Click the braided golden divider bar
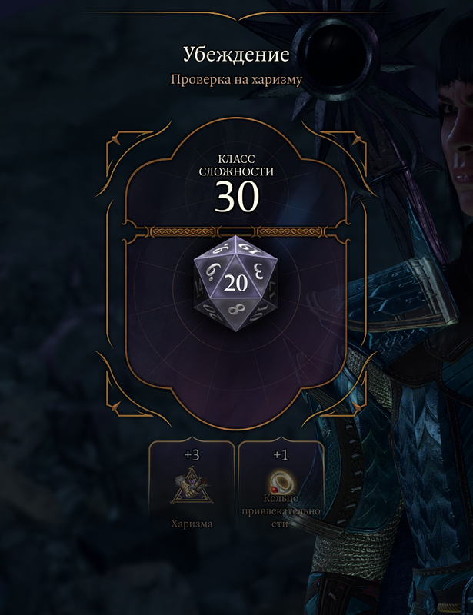This screenshot has height=615, width=473. [236, 232]
